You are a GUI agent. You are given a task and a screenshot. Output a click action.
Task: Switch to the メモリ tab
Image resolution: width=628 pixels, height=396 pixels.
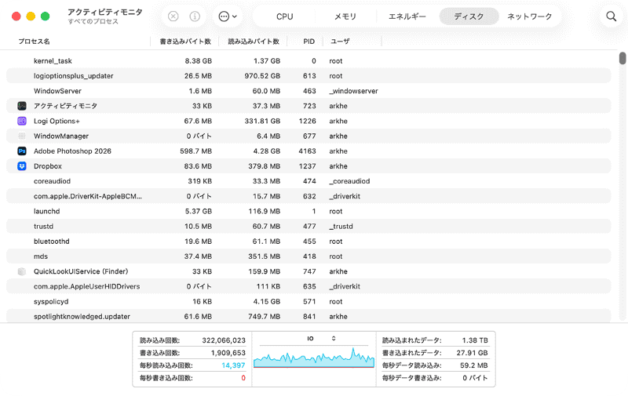pos(345,16)
